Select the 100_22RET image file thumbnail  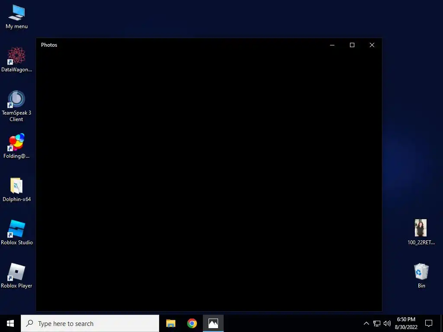(421, 232)
